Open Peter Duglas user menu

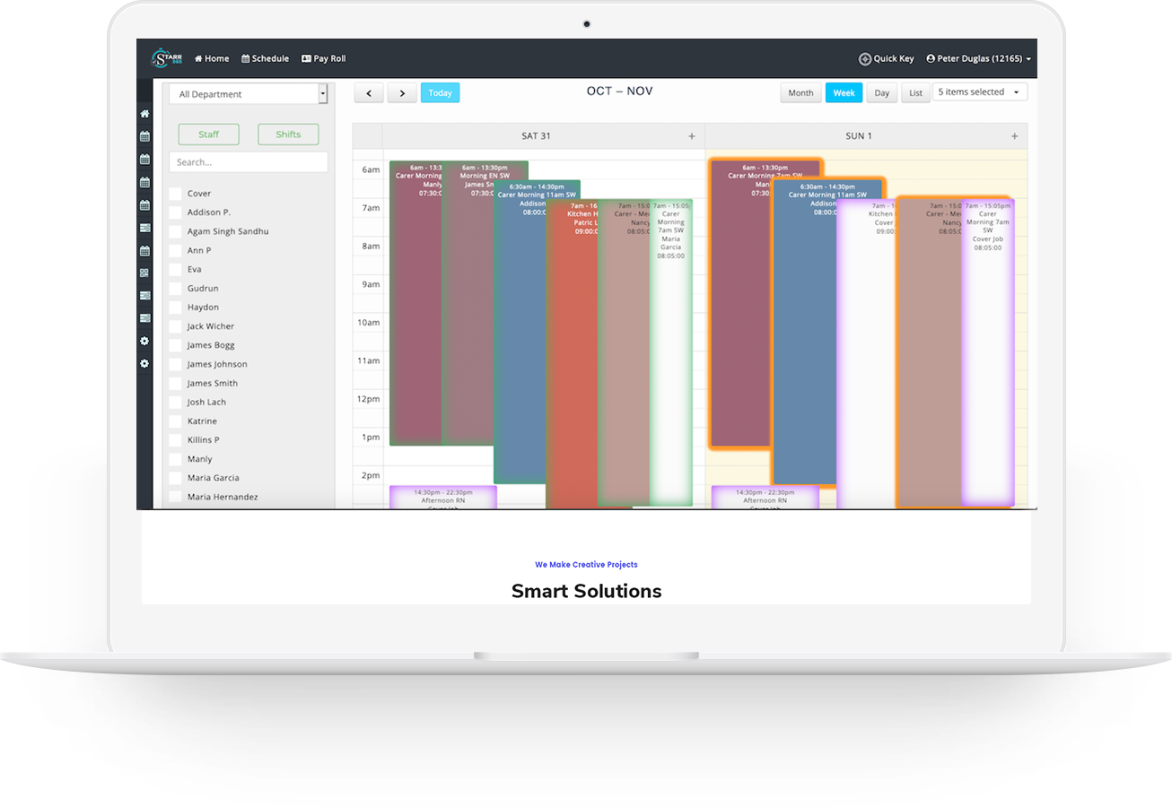pos(978,59)
